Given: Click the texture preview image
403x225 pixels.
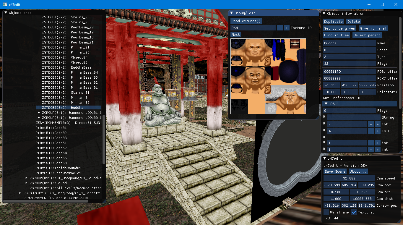Looking at the screenshot, I should point(268,76).
